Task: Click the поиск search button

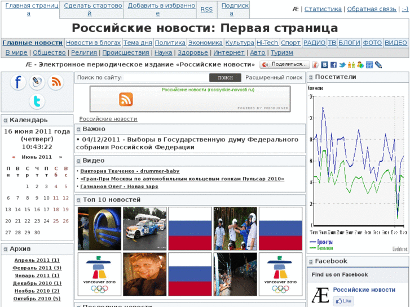Action: [x=225, y=78]
